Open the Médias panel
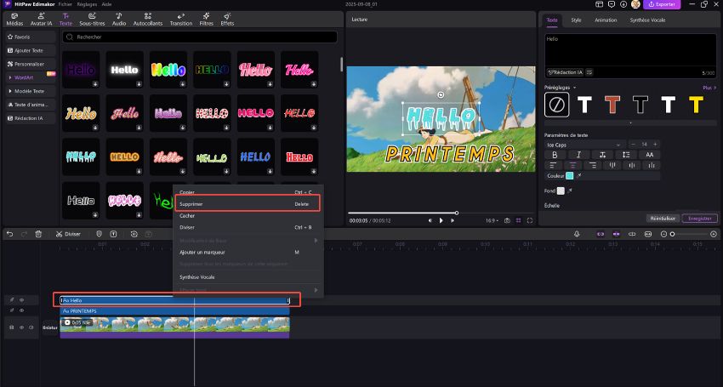The width and height of the screenshot is (723, 387). tap(14, 19)
